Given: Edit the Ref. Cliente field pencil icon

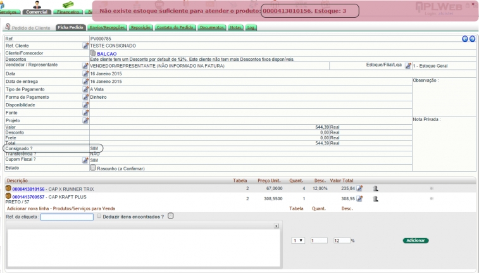Looking at the screenshot, I should (85, 46).
